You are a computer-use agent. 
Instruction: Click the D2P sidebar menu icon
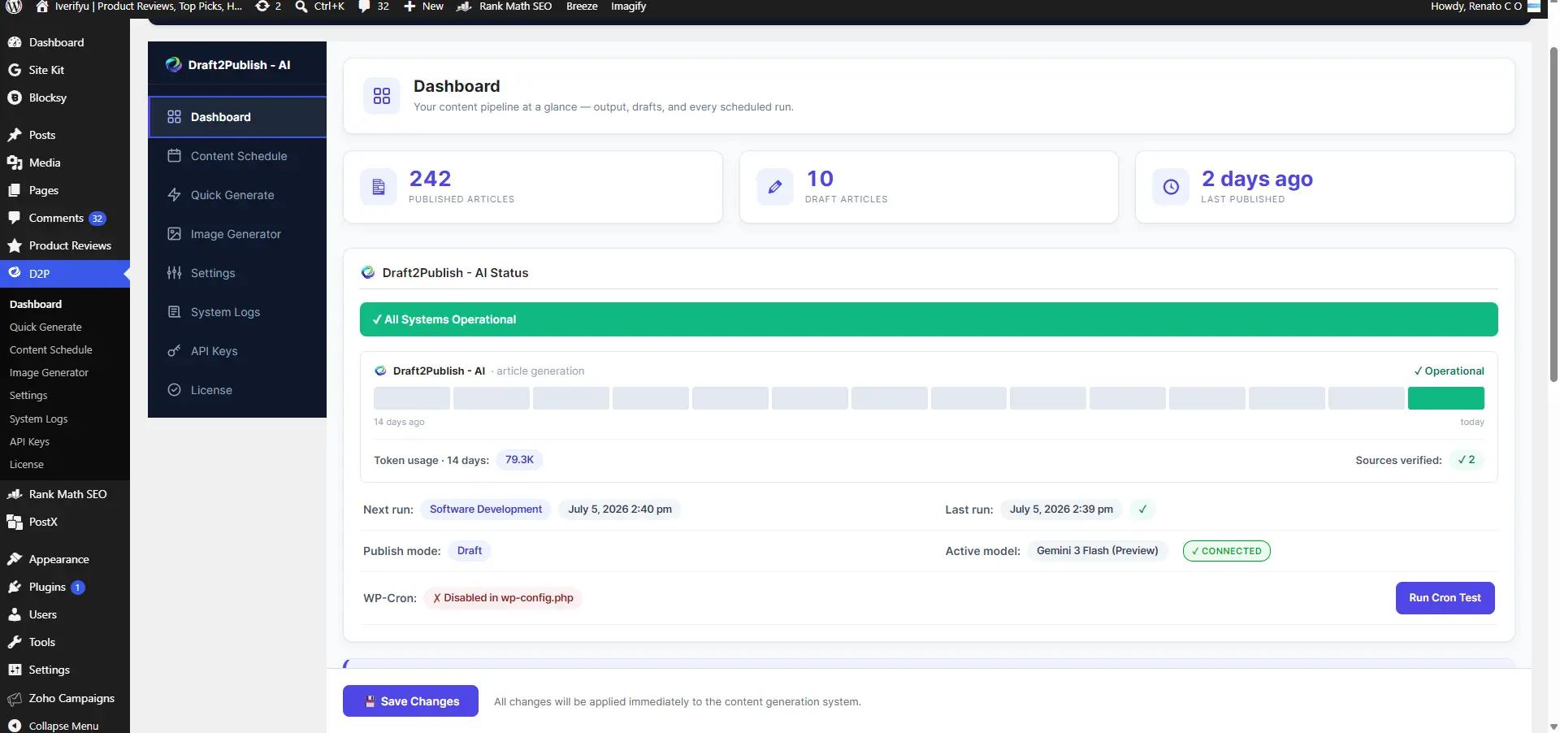(15, 273)
